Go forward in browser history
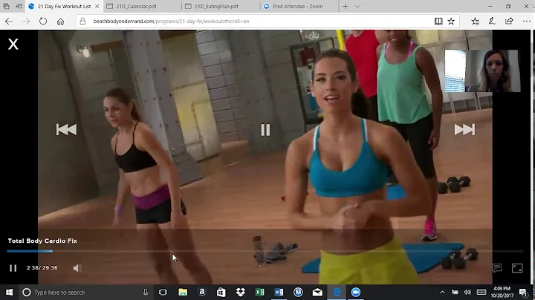This screenshot has width=535, height=300. 26,21
